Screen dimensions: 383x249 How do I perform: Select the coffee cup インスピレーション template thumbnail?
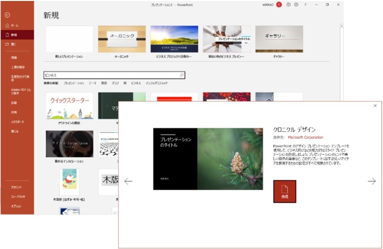pyautogui.click(x=69, y=144)
